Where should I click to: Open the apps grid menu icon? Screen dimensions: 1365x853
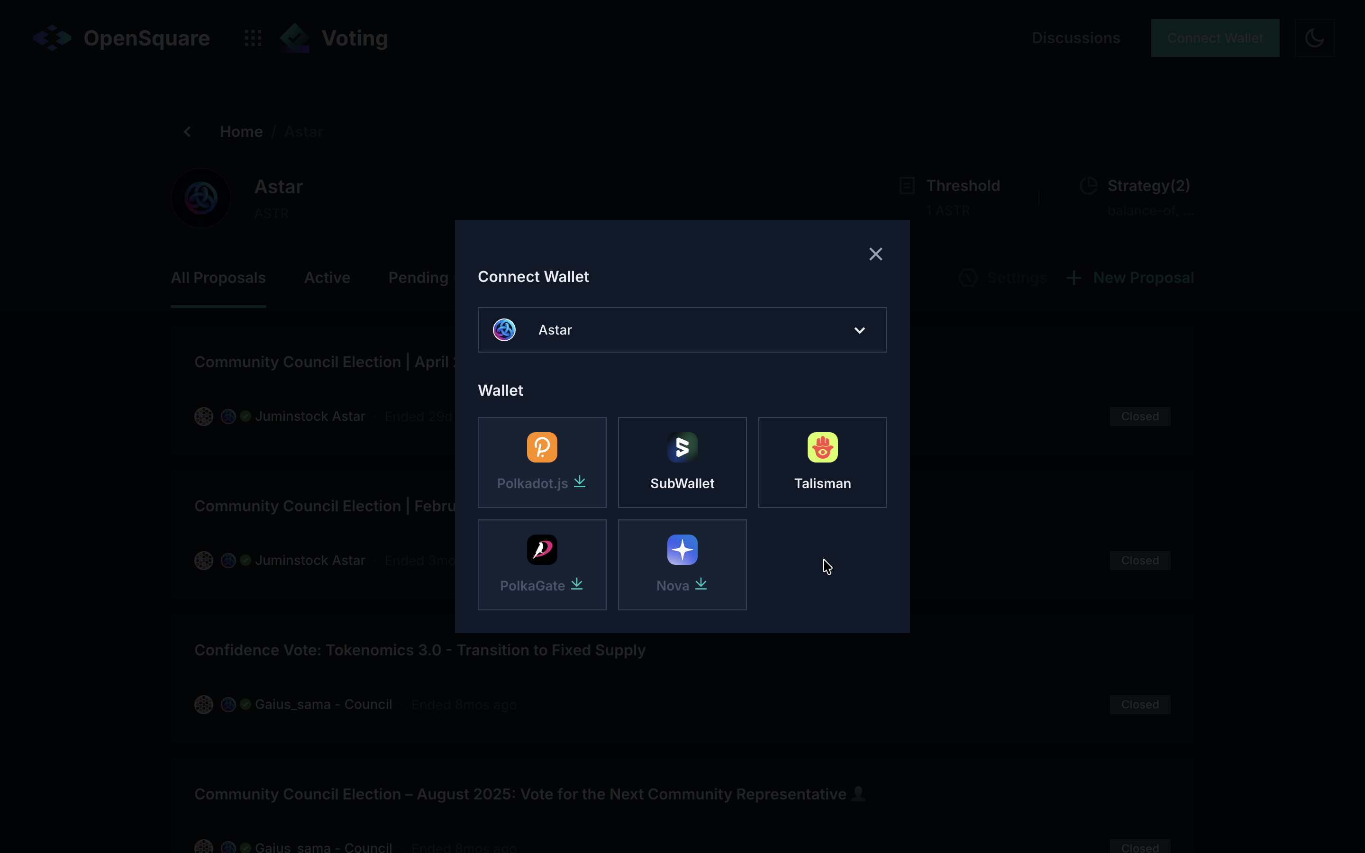tap(253, 38)
